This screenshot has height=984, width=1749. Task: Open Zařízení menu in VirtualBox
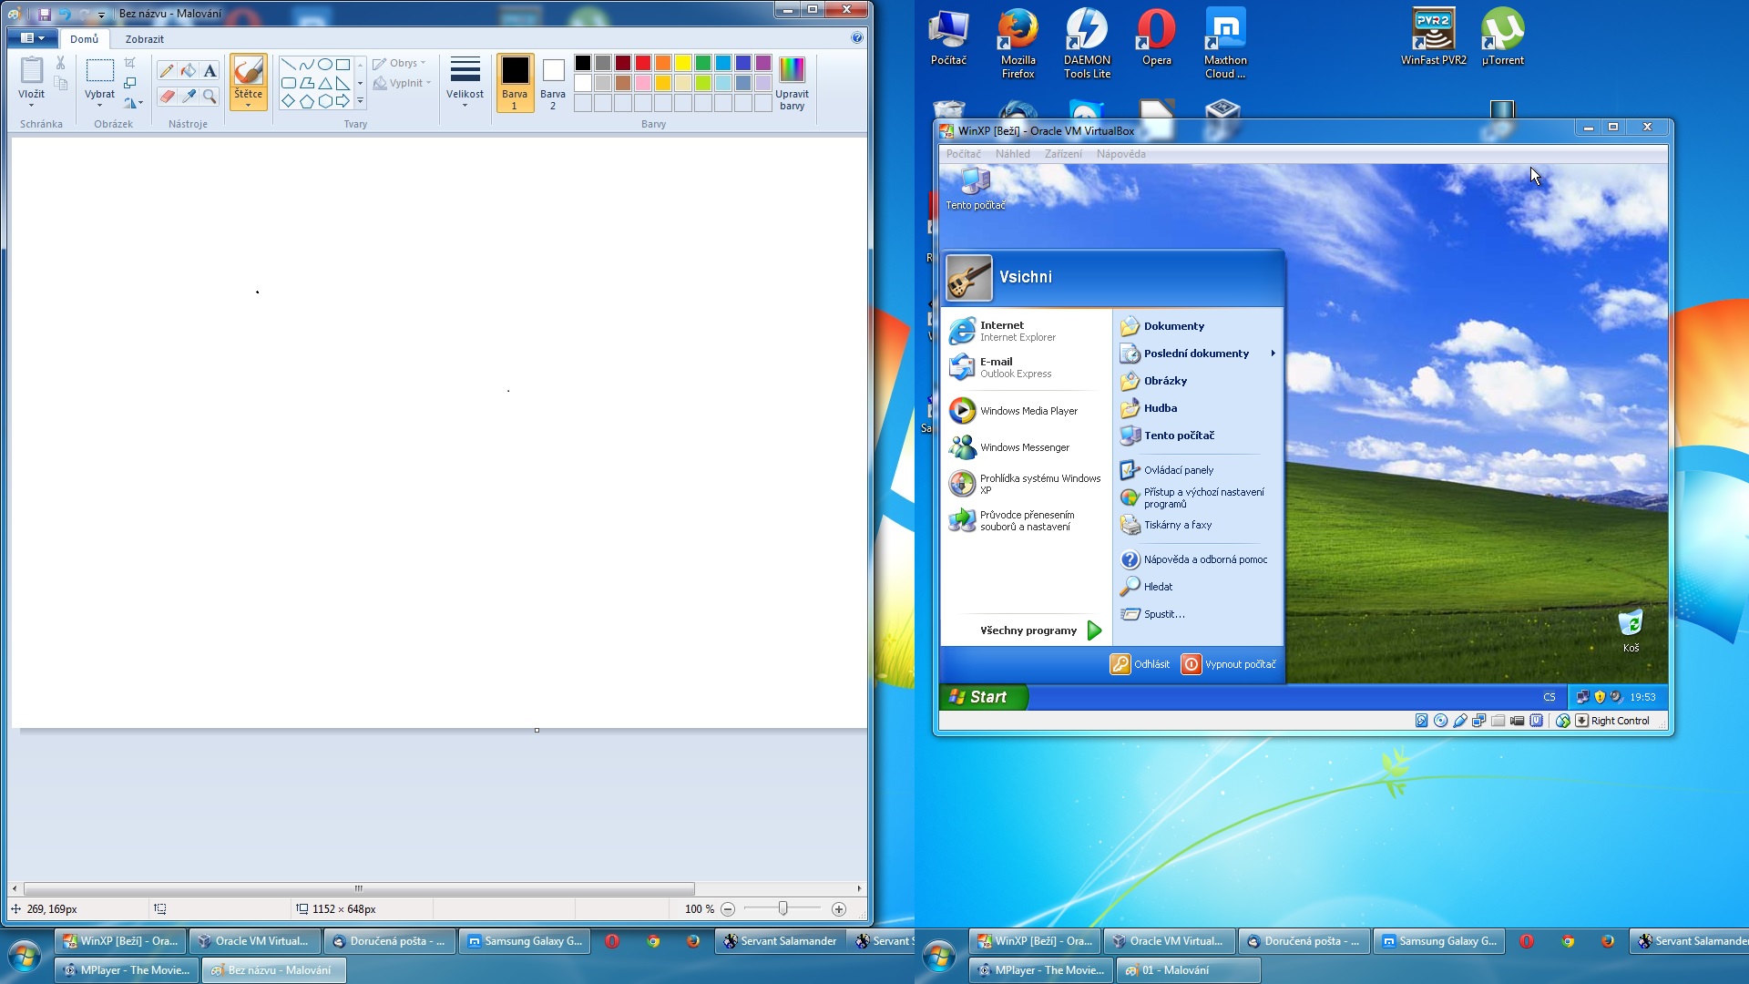click(x=1063, y=154)
